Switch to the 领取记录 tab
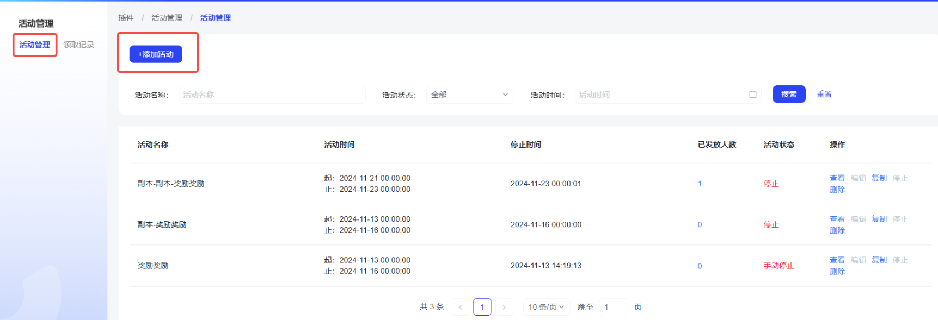The width and height of the screenshot is (938, 320). coord(78,45)
